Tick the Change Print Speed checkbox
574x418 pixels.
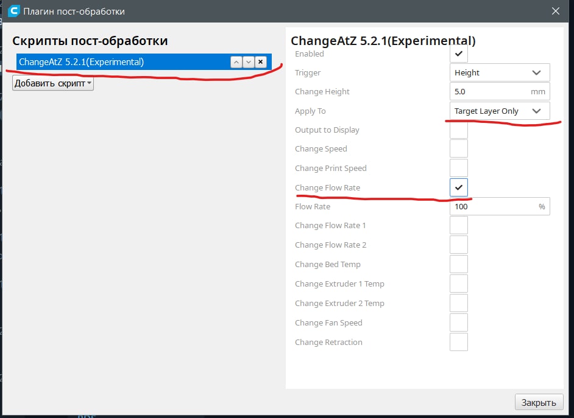click(459, 168)
